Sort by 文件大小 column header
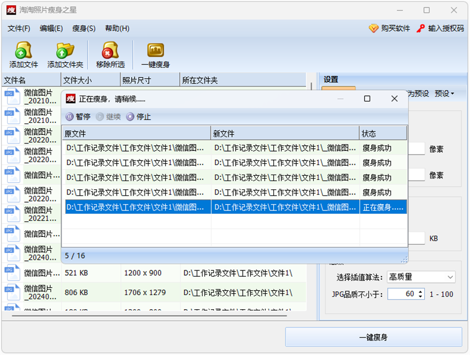The width and height of the screenshot is (470, 355). point(90,80)
